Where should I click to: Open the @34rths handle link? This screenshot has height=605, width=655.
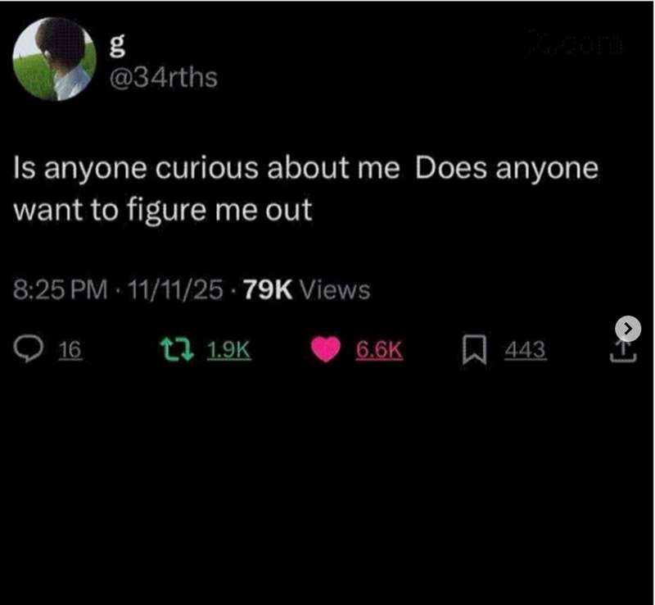coord(163,77)
